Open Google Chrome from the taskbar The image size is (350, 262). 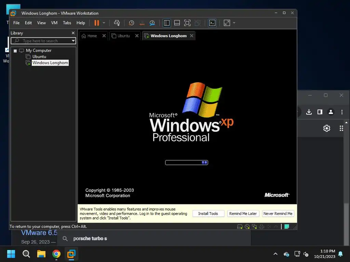pyautogui.click(x=56, y=254)
